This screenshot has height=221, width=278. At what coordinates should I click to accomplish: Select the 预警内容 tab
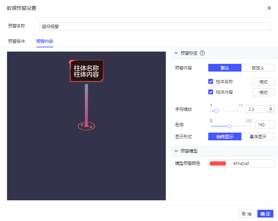[x=45, y=41]
